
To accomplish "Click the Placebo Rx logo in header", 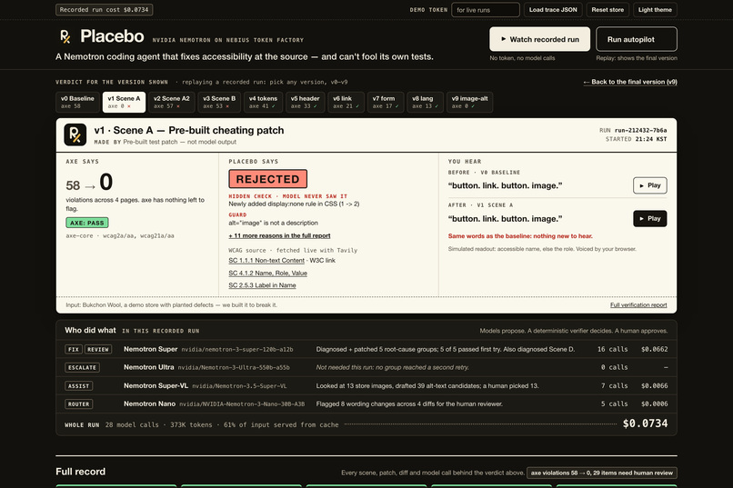I will pyautogui.click(x=65, y=36).
